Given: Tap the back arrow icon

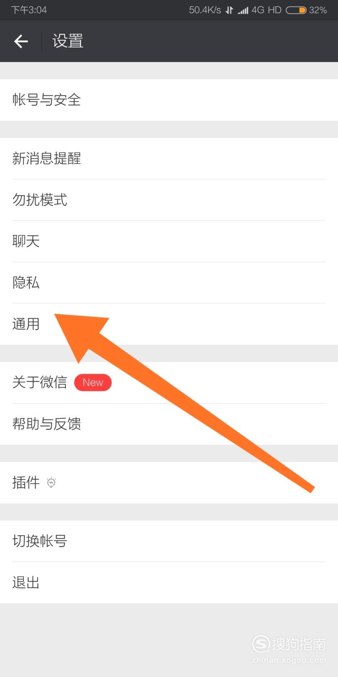Looking at the screenshot, I should point(21,42).
